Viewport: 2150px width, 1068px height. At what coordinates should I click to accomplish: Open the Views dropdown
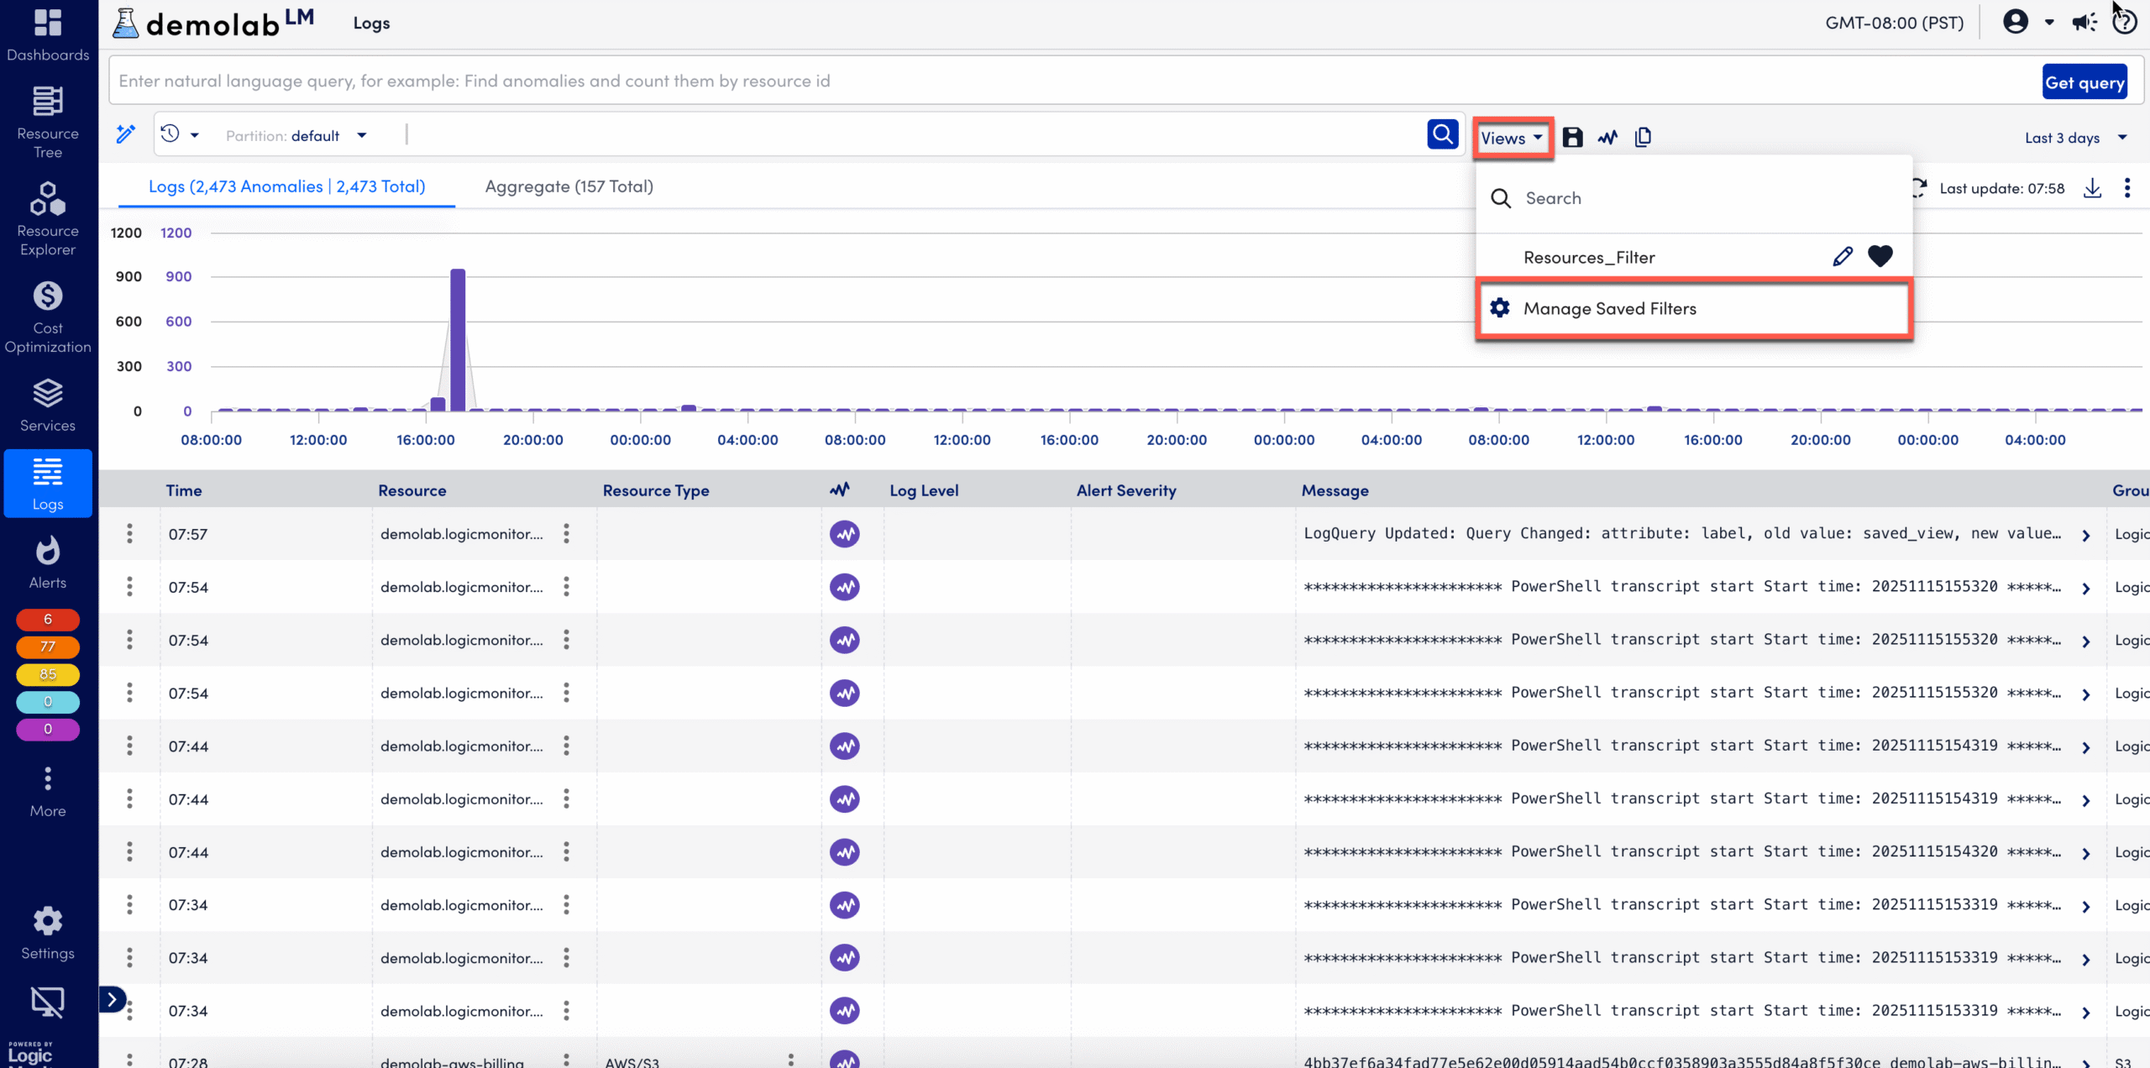click(1511, 138)
